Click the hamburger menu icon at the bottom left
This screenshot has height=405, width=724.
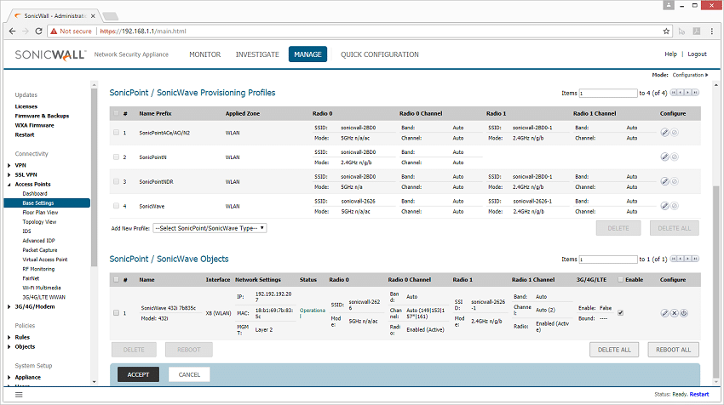tap(19, 395)
